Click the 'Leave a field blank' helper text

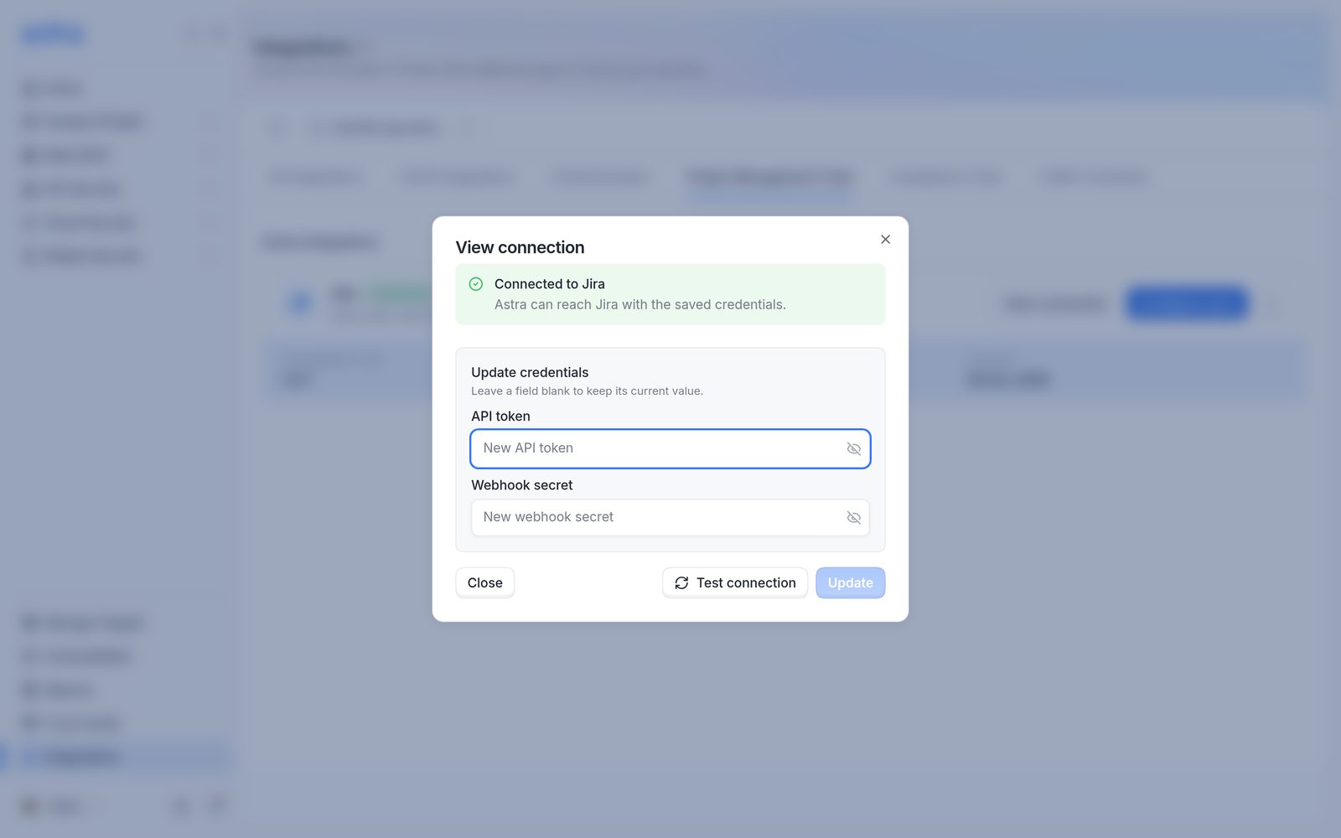coord(587,391)
